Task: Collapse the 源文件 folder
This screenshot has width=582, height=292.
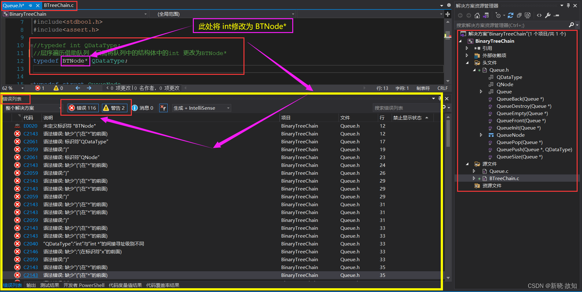Action: click(x=467, y=164)
